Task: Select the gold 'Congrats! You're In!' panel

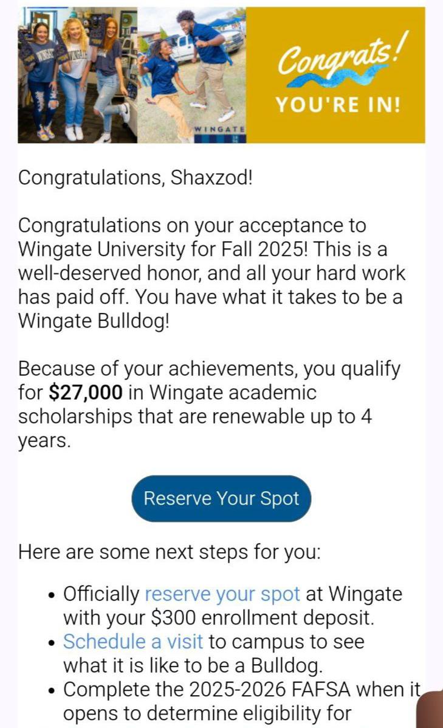Action: 335,75
